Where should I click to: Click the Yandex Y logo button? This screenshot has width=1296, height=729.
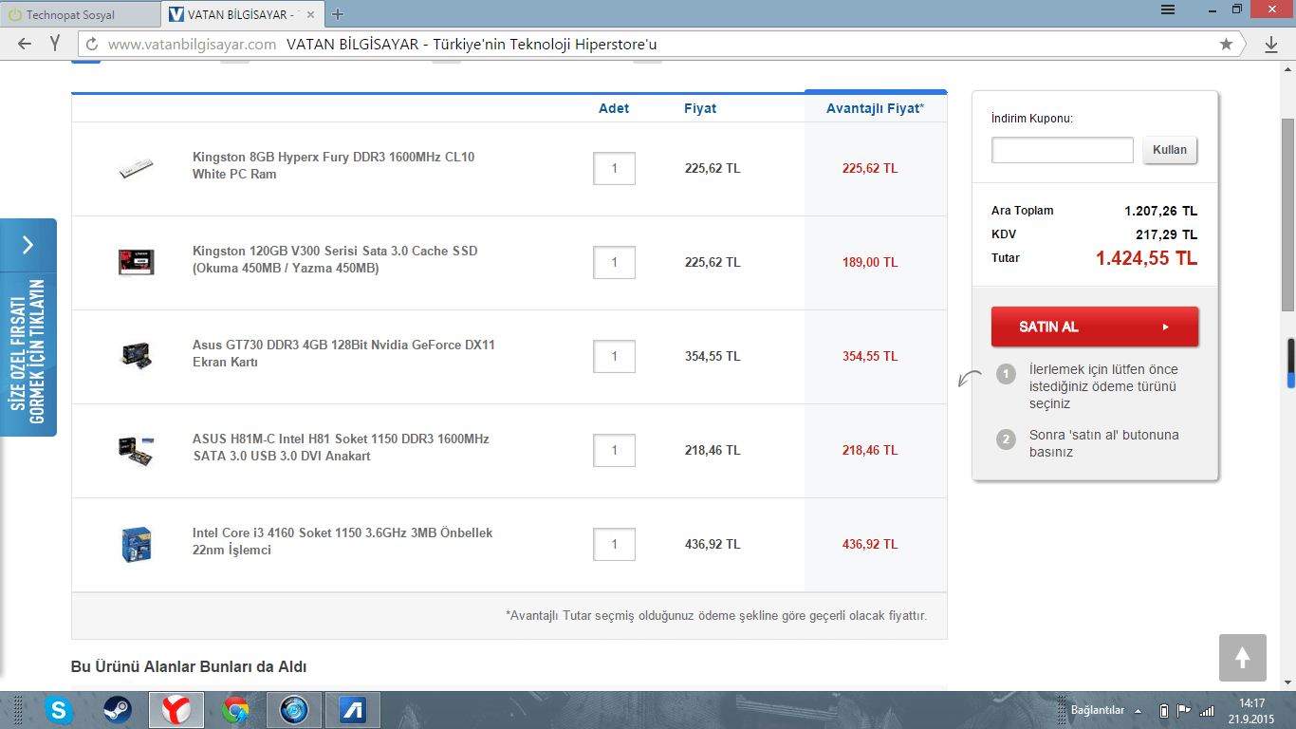pos(56,44)
